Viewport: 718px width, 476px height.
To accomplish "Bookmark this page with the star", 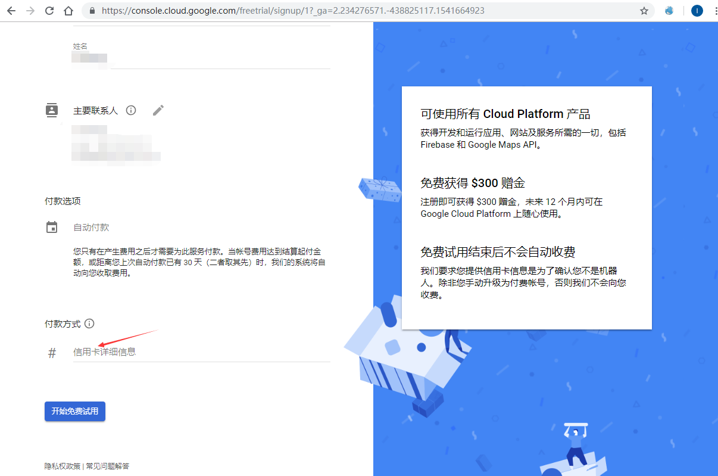I will [x=644, y=11].
